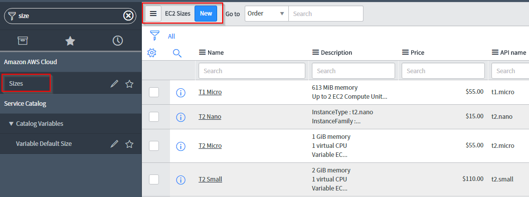This screenshot has width=529, height=197.
Task: Click the list filter funnel icon
Action: click(155, 36)
